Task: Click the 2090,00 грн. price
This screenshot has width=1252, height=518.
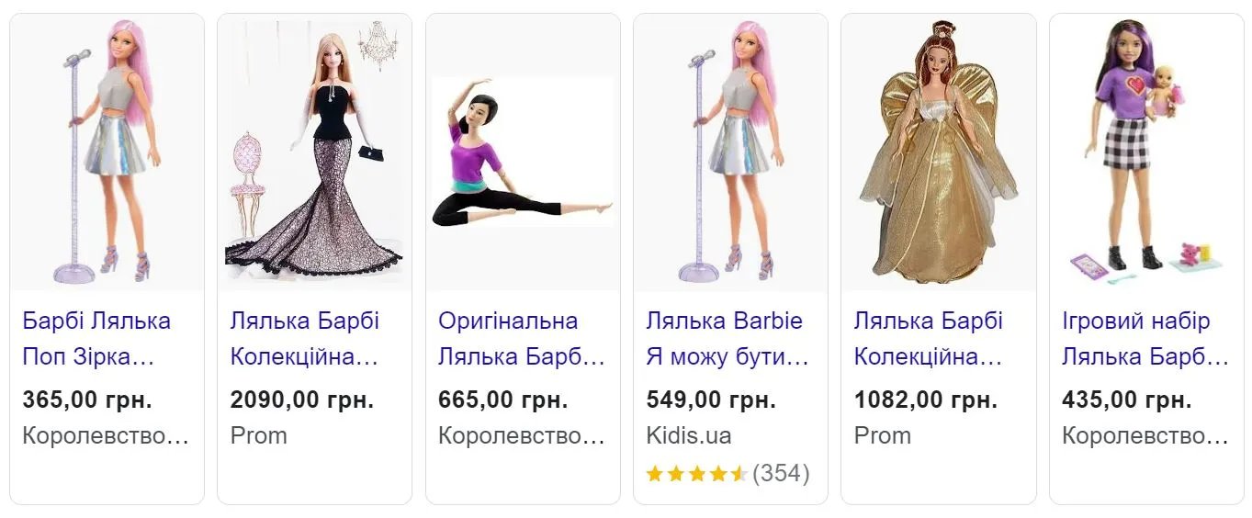Action: 302,400
